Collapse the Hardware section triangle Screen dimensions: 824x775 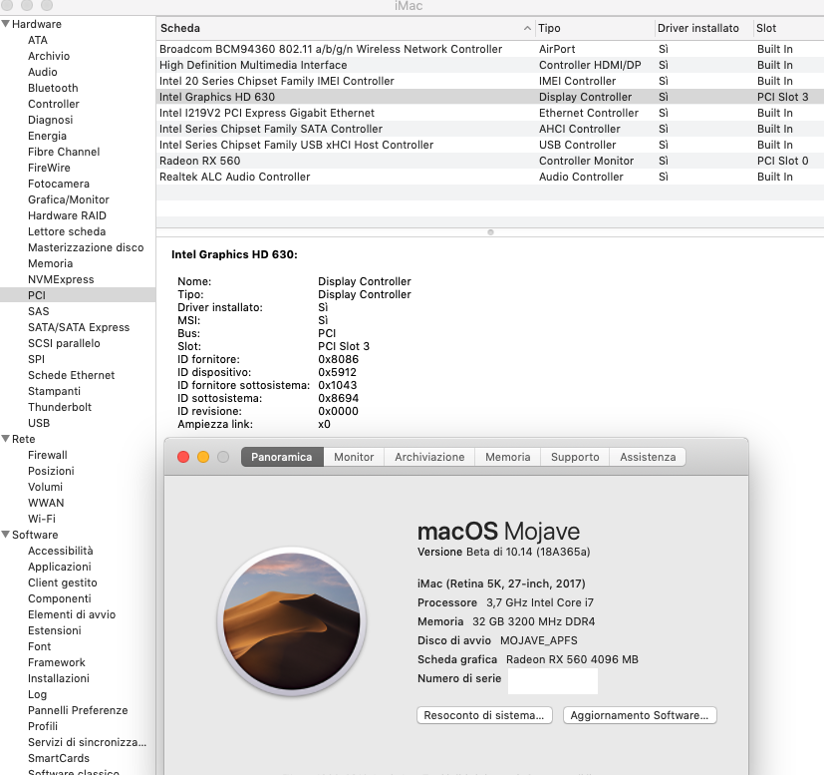point(6,24)
